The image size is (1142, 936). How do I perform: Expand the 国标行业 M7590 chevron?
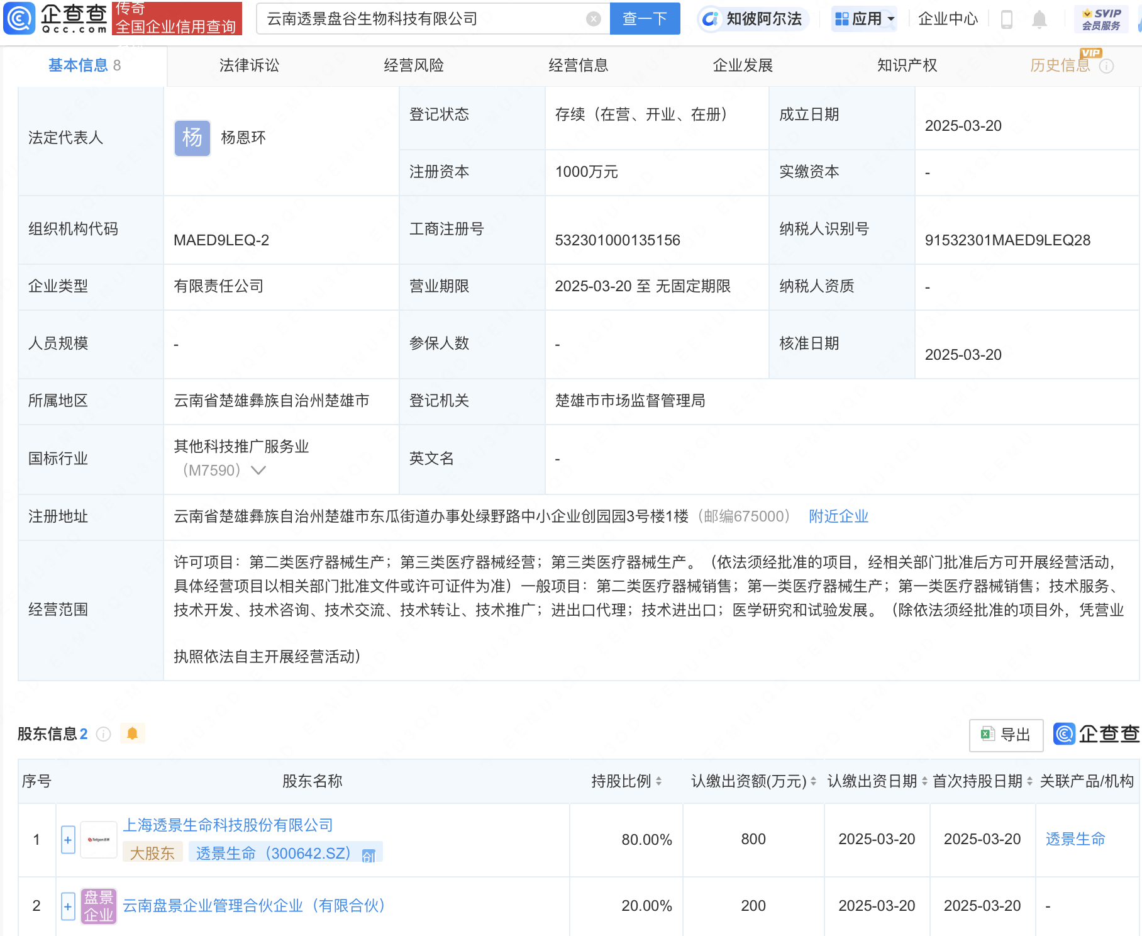click(x=258, y=470)
